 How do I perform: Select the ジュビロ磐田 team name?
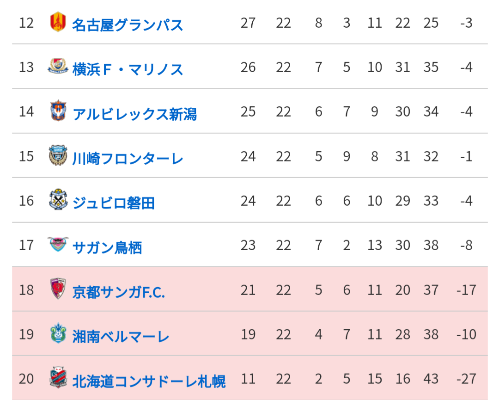[x=114, y=203]
